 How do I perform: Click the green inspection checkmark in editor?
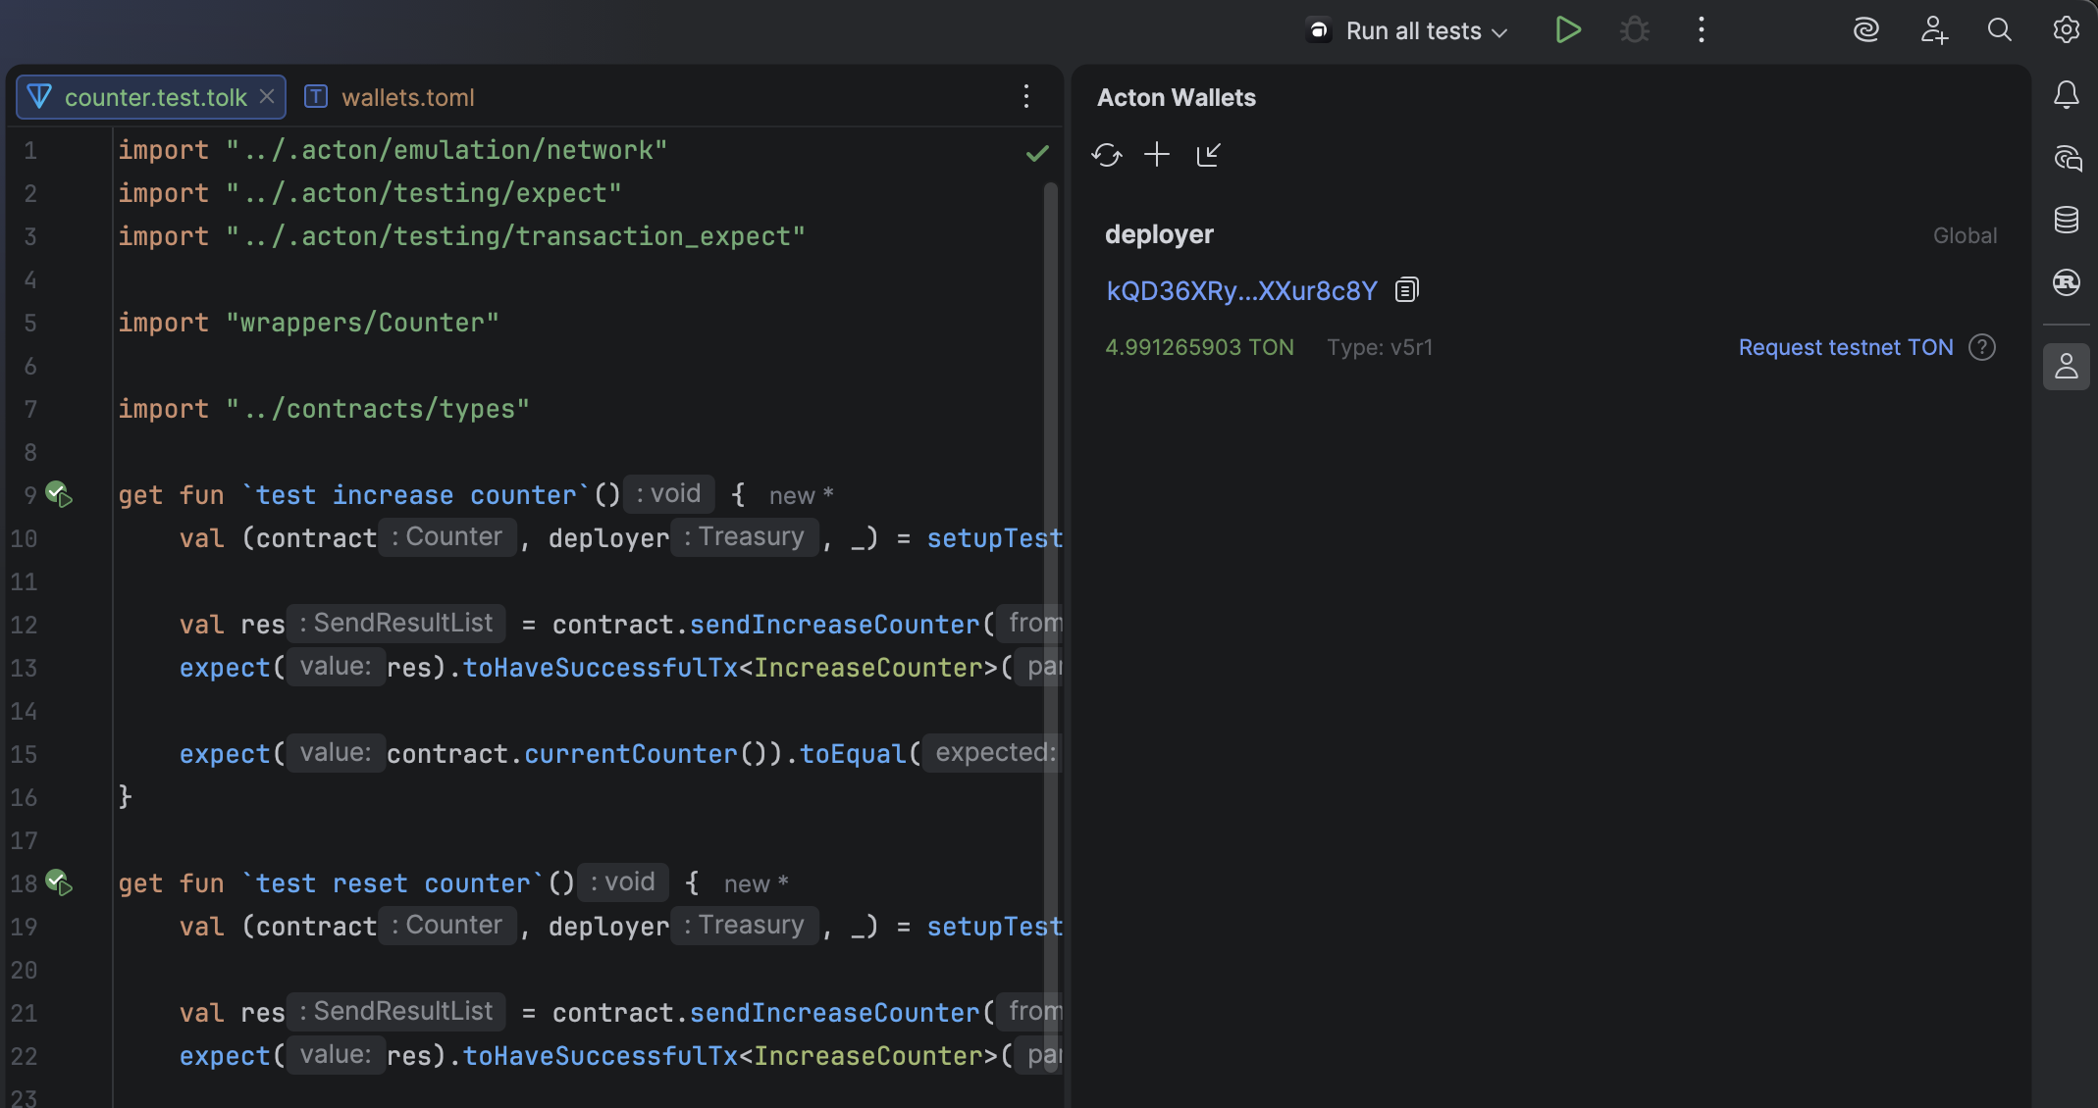[x=1037, y=154]
